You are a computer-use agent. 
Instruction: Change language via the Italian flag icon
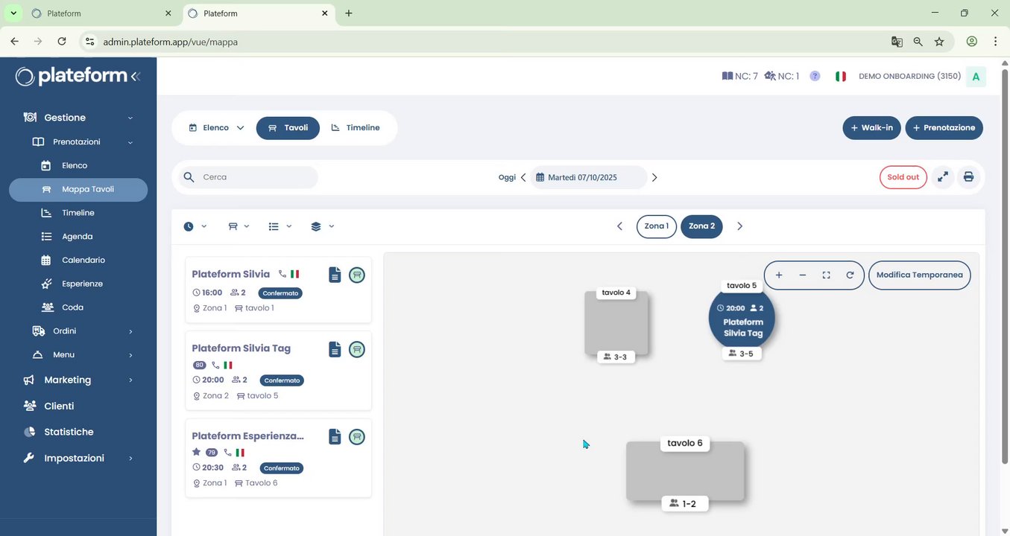tap(841, 76)
